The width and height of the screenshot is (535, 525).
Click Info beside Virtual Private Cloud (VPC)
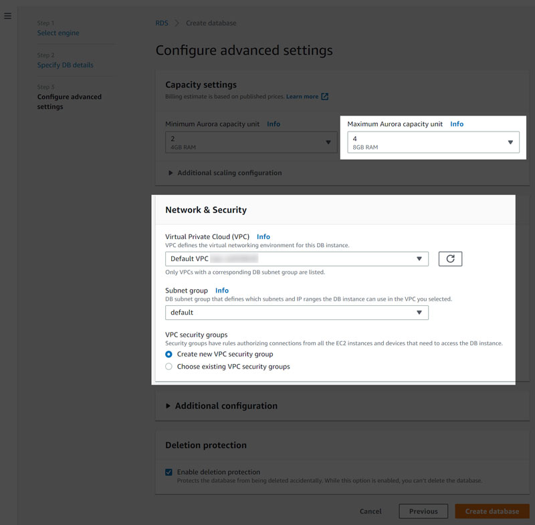pyautogui.click(x=263, y=236)
